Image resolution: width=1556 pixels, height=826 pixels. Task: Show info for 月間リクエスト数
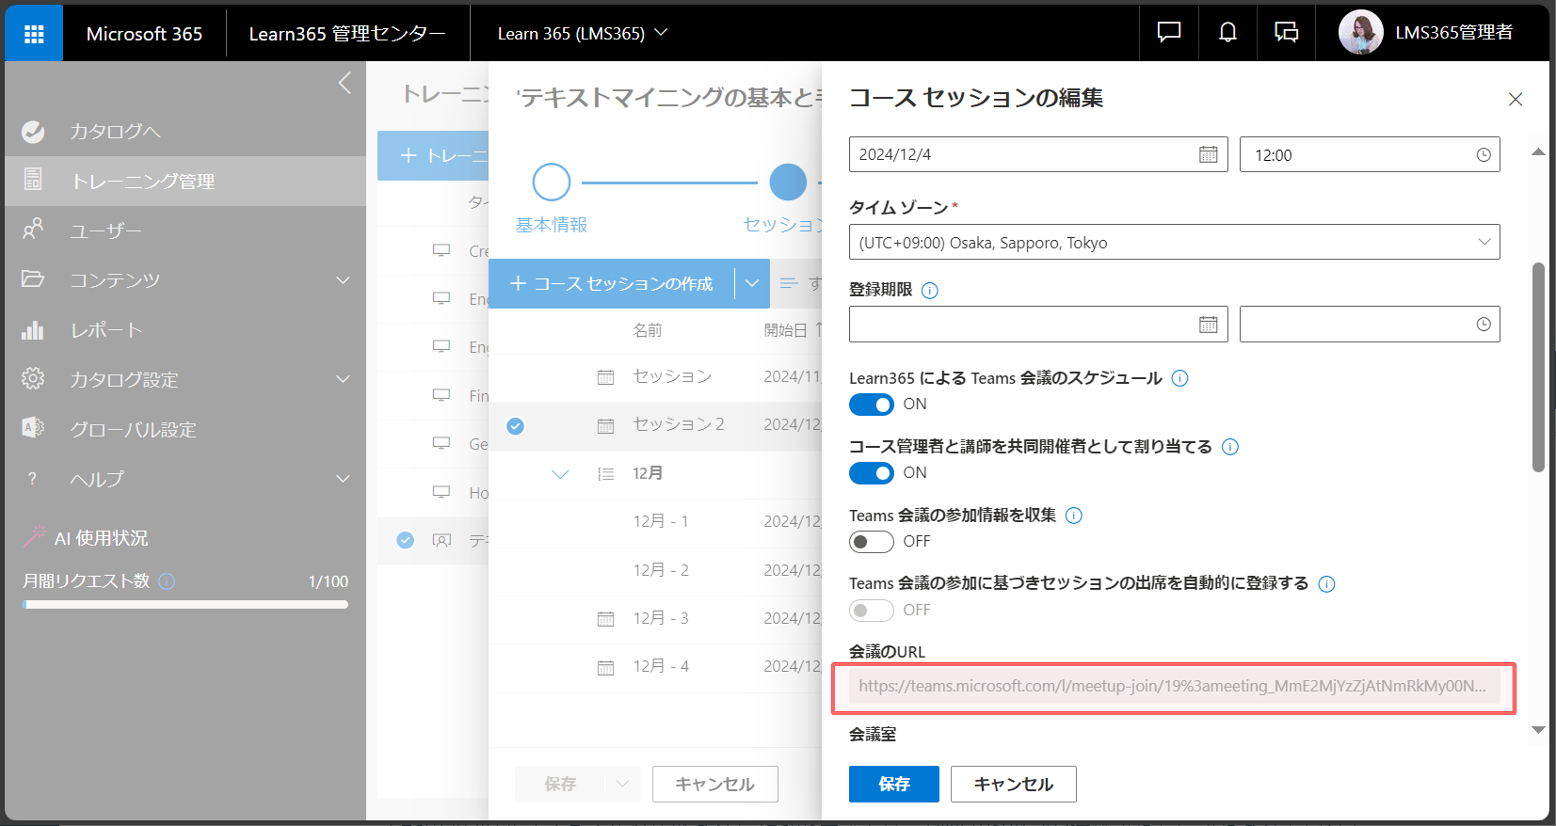167,581
